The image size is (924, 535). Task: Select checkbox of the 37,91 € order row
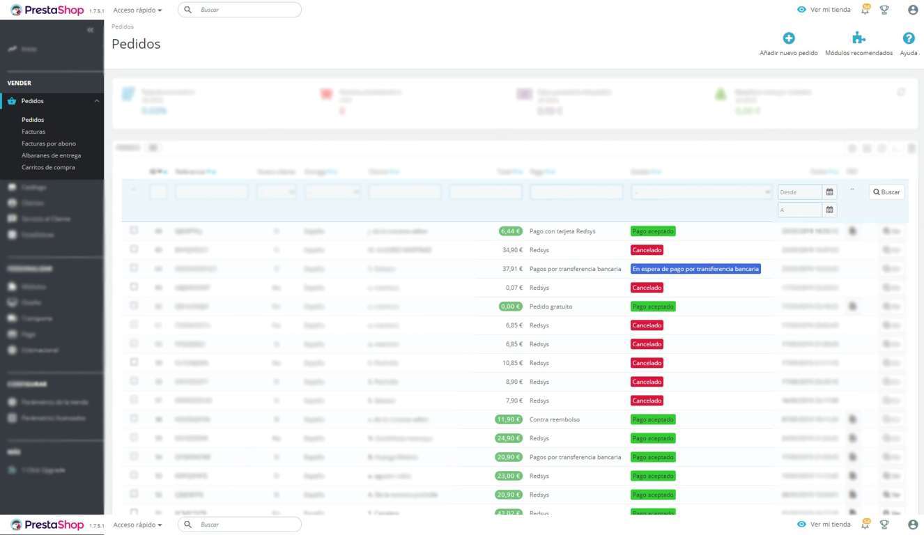tap(134, 268)
